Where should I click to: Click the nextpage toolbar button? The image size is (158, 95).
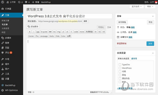pyautogui.click(x=44, y=36)
